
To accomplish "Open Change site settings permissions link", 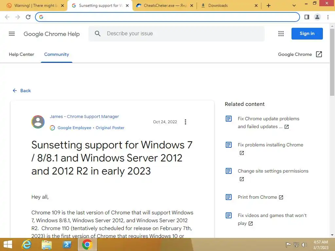I will [x=273, y=171].
